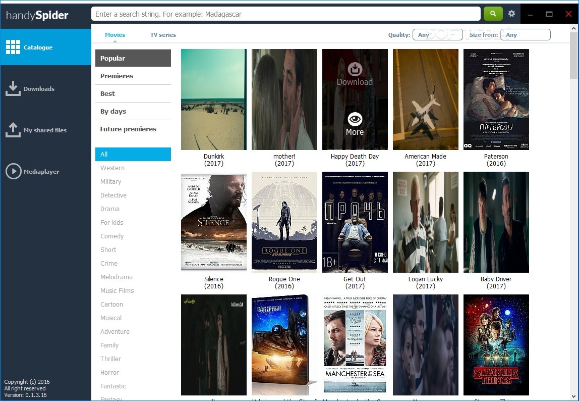Select the By days list
This screenshot has width=579, height=401.
(x=133, y=111)
